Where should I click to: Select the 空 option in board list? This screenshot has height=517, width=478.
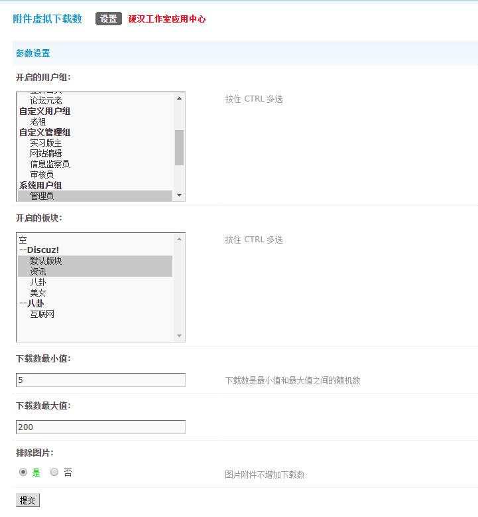point(23,240)
